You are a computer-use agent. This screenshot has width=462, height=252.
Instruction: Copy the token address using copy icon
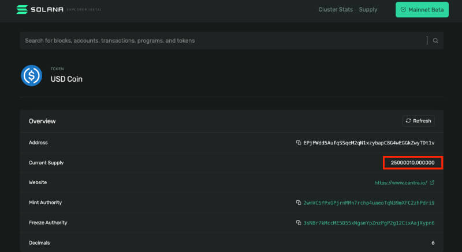coord(299,143)
